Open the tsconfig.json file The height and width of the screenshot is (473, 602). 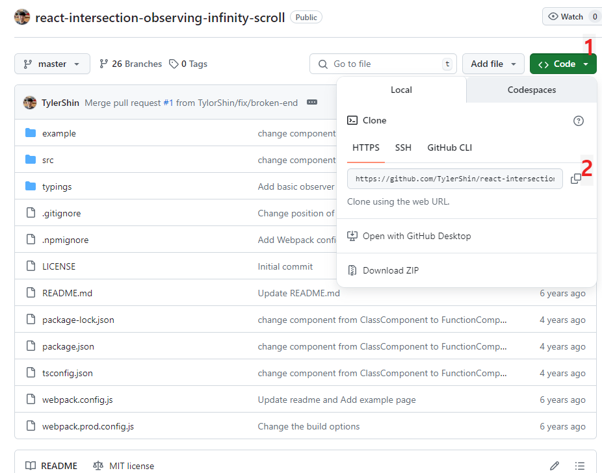68,373
